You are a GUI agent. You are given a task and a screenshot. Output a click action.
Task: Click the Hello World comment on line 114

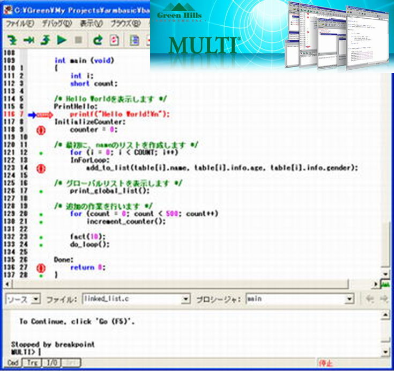coord(110,99)
